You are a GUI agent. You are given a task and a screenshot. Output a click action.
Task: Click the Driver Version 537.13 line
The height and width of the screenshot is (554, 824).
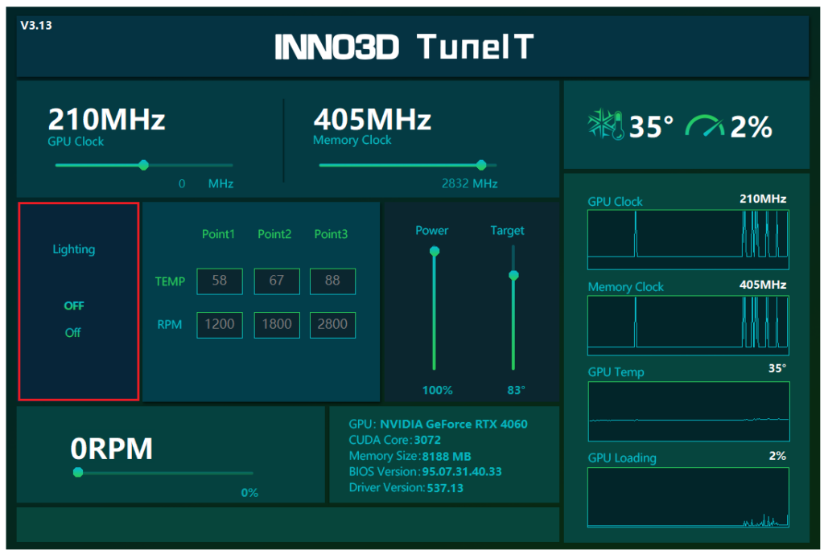pyautogui.click(x=406, y=488)
